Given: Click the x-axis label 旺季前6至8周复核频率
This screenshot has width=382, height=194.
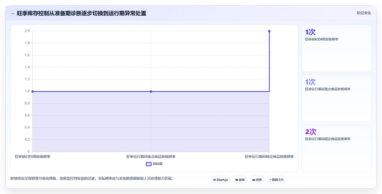Looking at the screenshot, I should 33,157.
